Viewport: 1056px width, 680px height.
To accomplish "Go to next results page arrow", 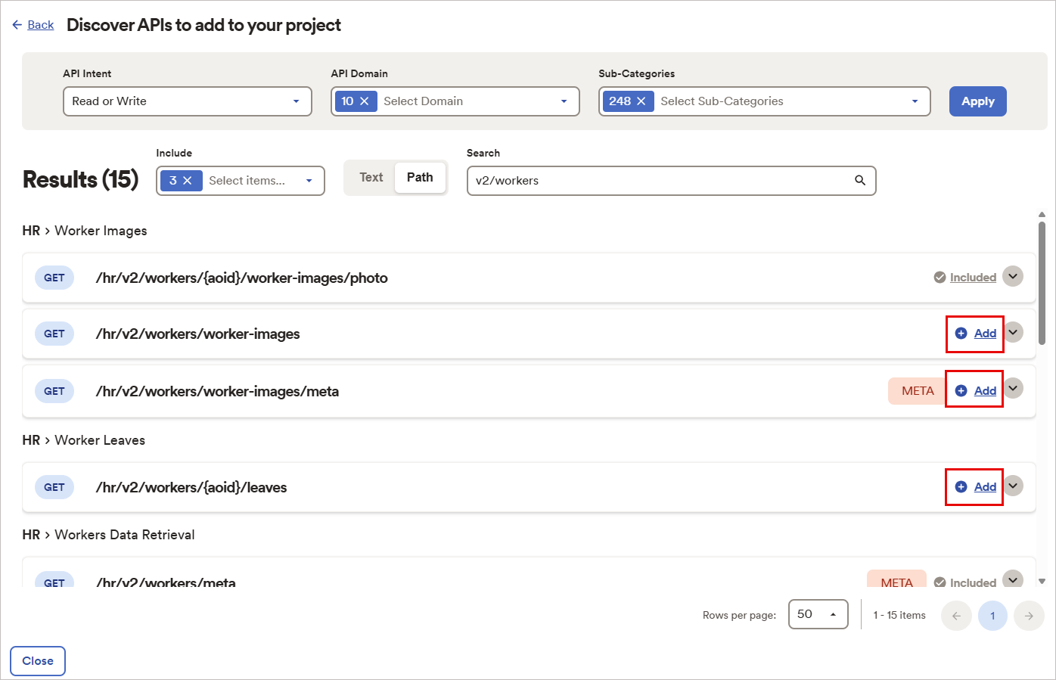I will [x=1029, y=616].
